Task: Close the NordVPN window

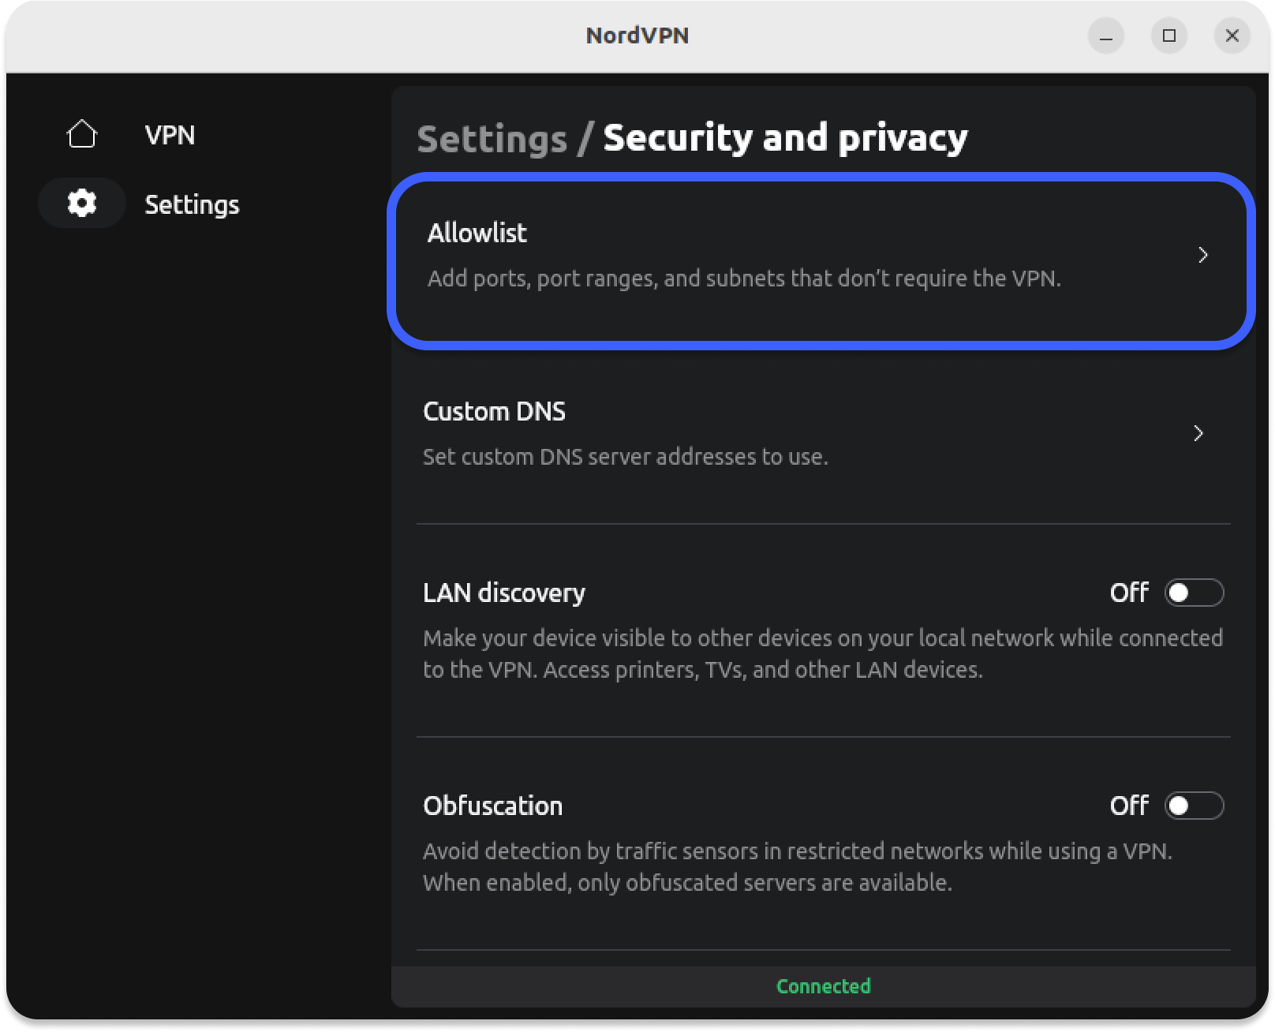Action: tap(1232, 36)
